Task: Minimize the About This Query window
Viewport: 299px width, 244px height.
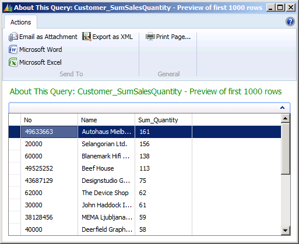Action: [x=270, y=8]
